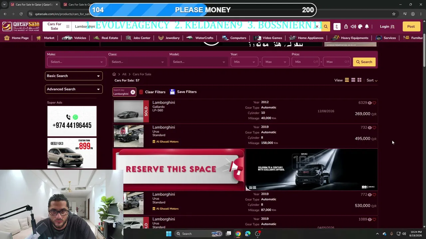Reload the page in Chrome
This screenshot has width=426, height=239.
(x=21, y=14)
